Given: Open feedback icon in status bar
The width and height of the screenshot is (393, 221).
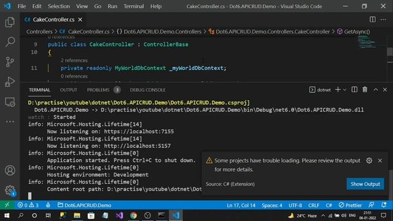Looking at the screenshot, I should click(372, 205).
